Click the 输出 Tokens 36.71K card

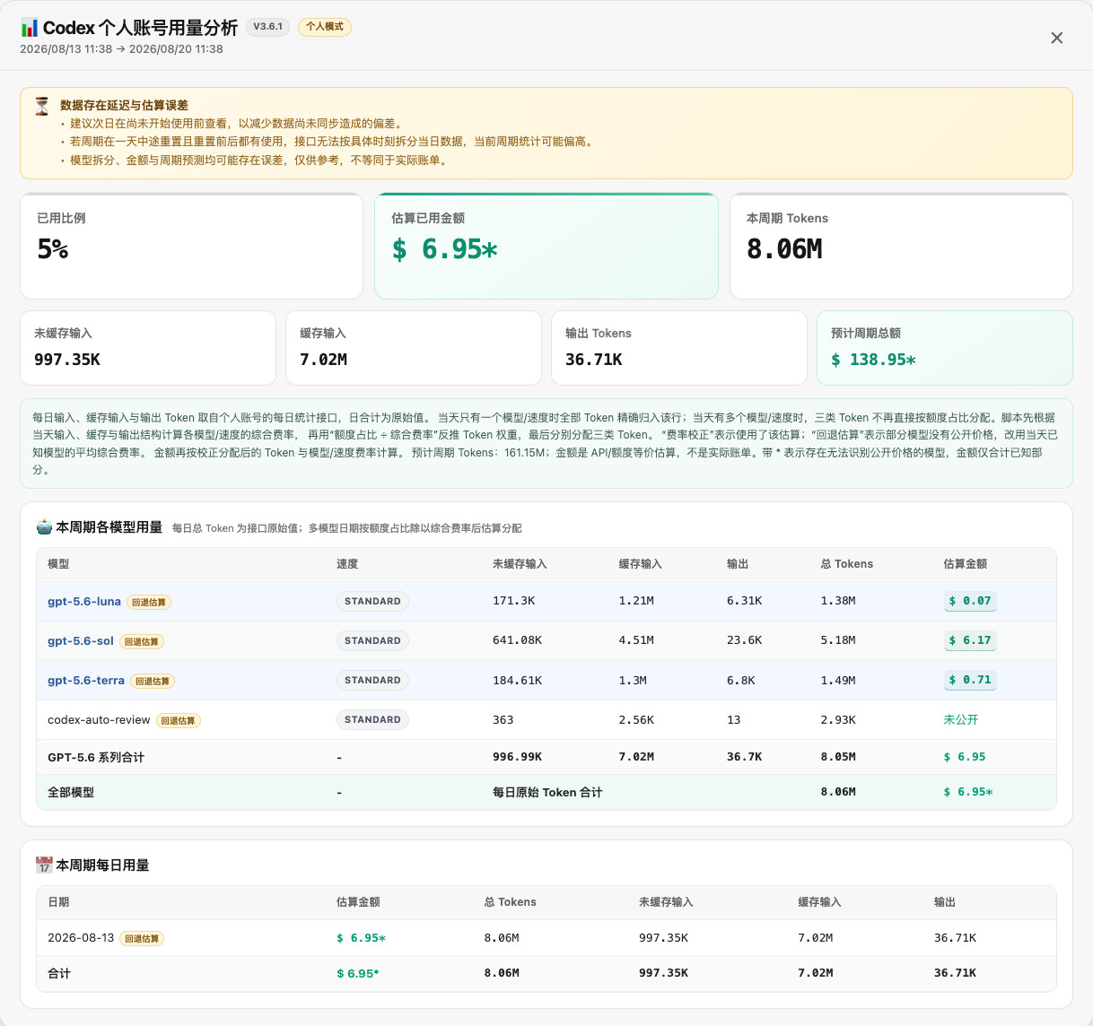(x=679, y=348)
